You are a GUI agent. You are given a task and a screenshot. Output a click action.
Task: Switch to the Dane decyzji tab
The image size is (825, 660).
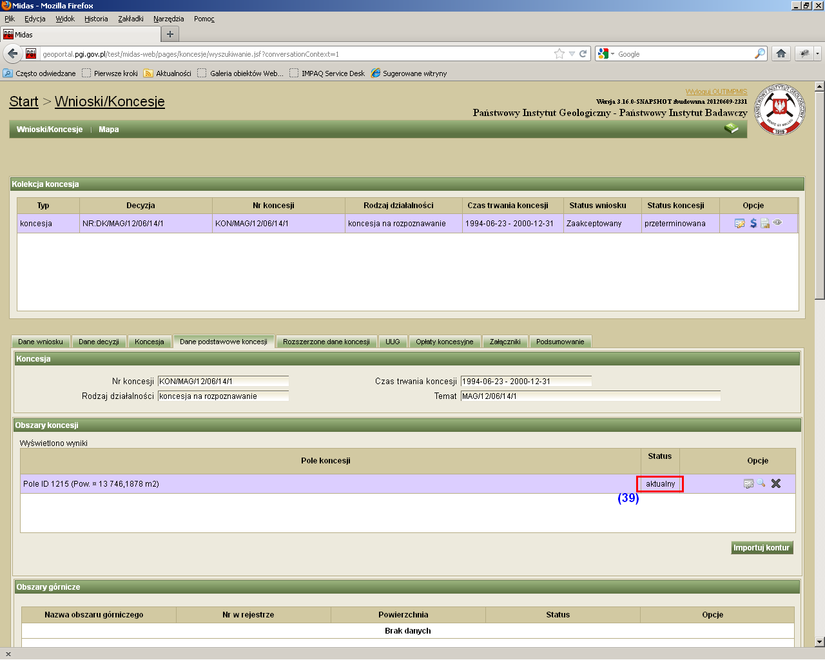[x=99, y=342]
